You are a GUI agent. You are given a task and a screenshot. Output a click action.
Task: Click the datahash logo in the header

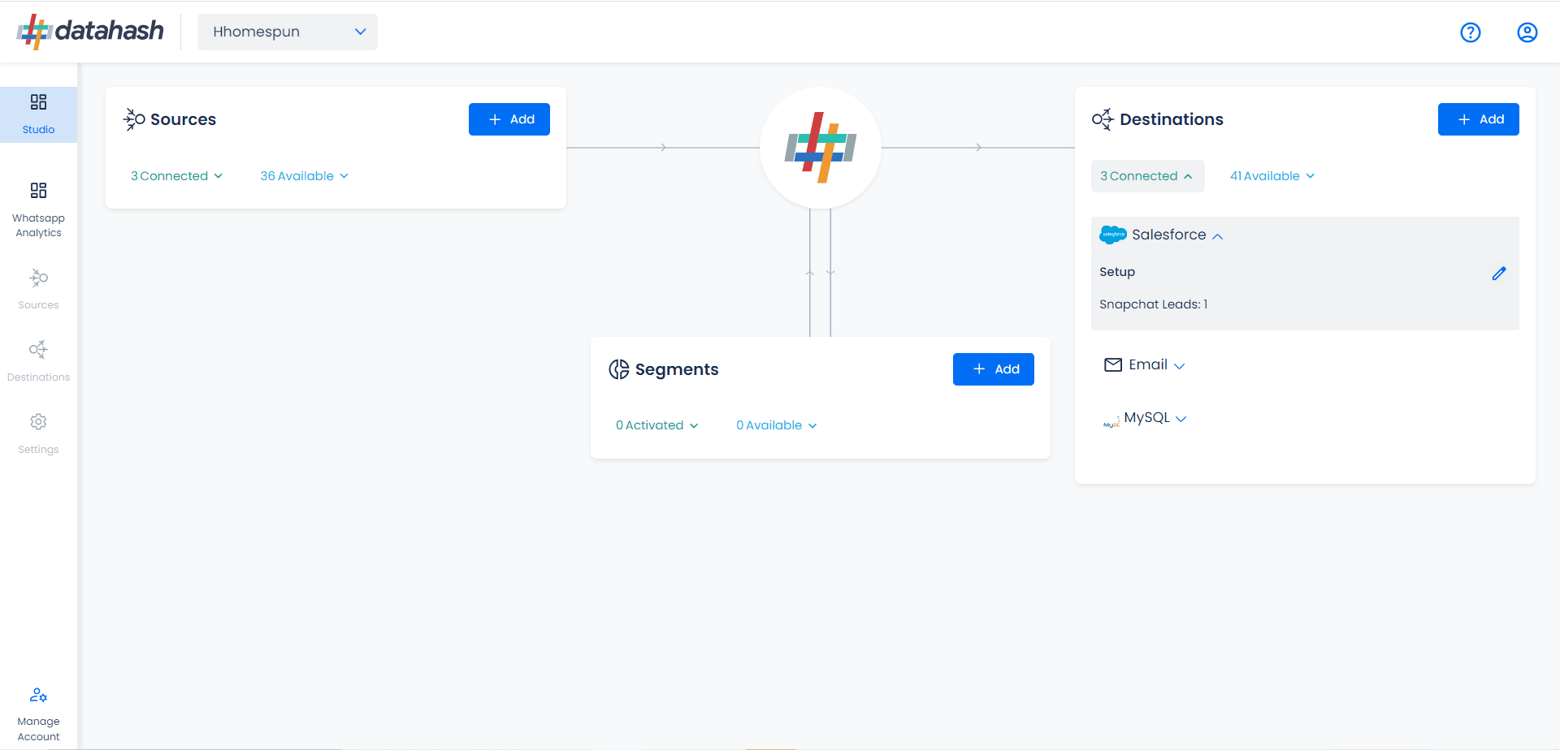click(x=90, y=32)
